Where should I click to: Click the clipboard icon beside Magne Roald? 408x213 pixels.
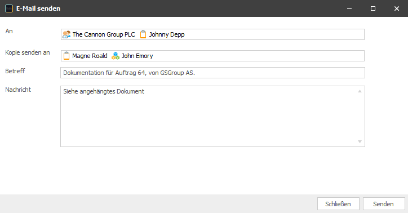tap(66, 56)
